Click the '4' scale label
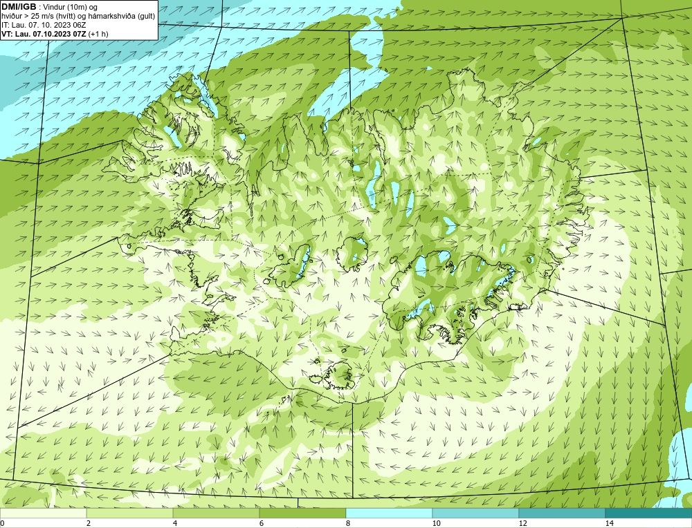This screenshot has width=692, height=528. (175, 523)
